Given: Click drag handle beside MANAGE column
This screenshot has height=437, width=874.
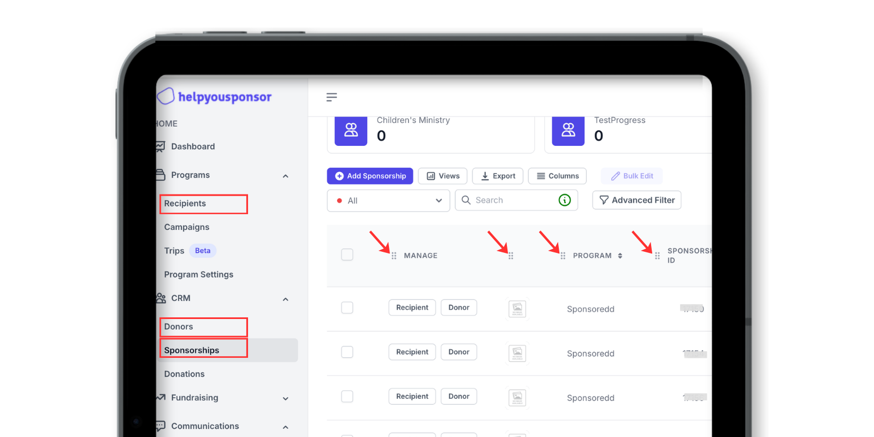Looking at the screenshot, I should point(394,256).
